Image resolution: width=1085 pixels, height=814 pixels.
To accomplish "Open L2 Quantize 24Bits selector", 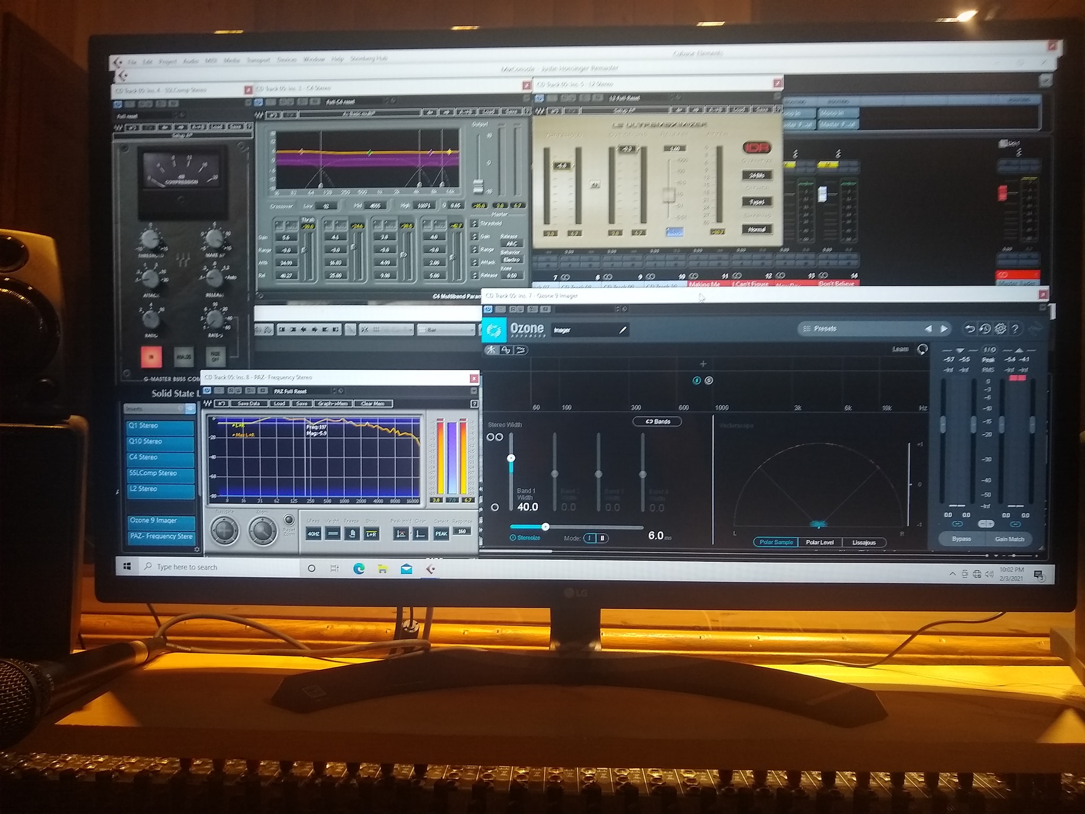I will coord(757,175).
